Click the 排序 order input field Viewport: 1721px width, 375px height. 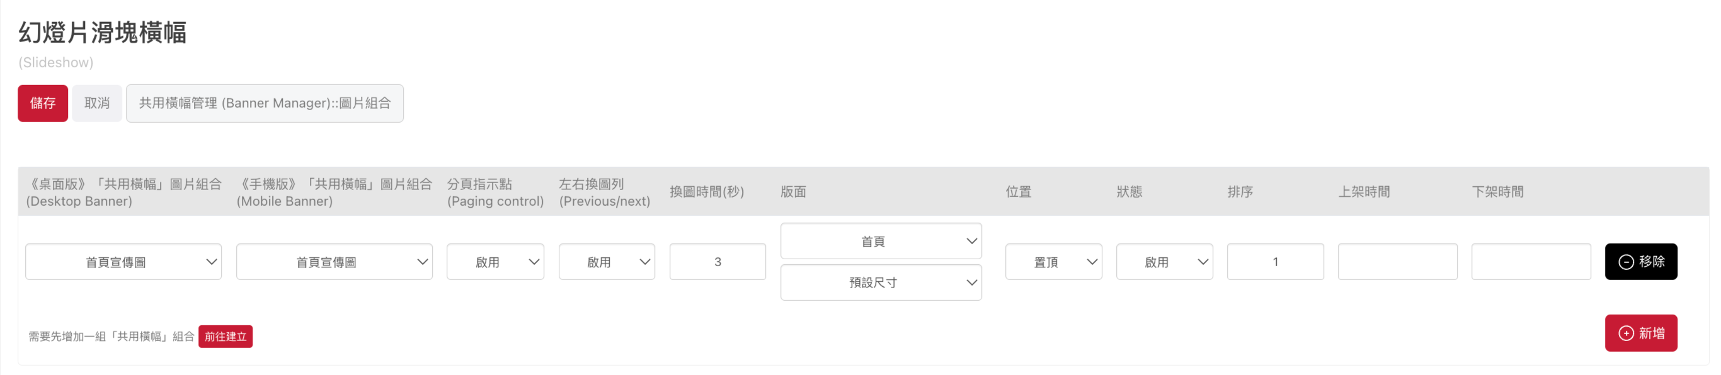coord(1276,262)
